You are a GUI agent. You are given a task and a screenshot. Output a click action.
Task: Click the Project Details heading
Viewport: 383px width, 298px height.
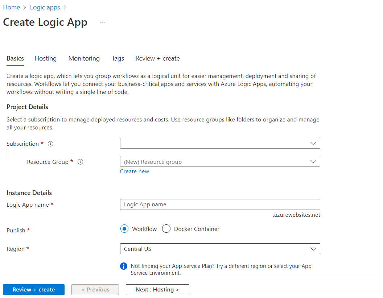point(27,107)
